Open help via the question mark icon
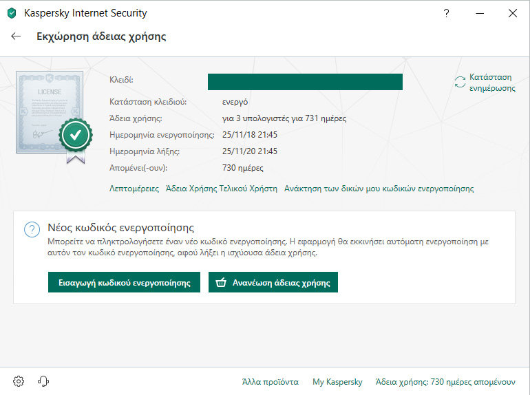The height and width of the screenshot is (395, 530). point(447,13)
